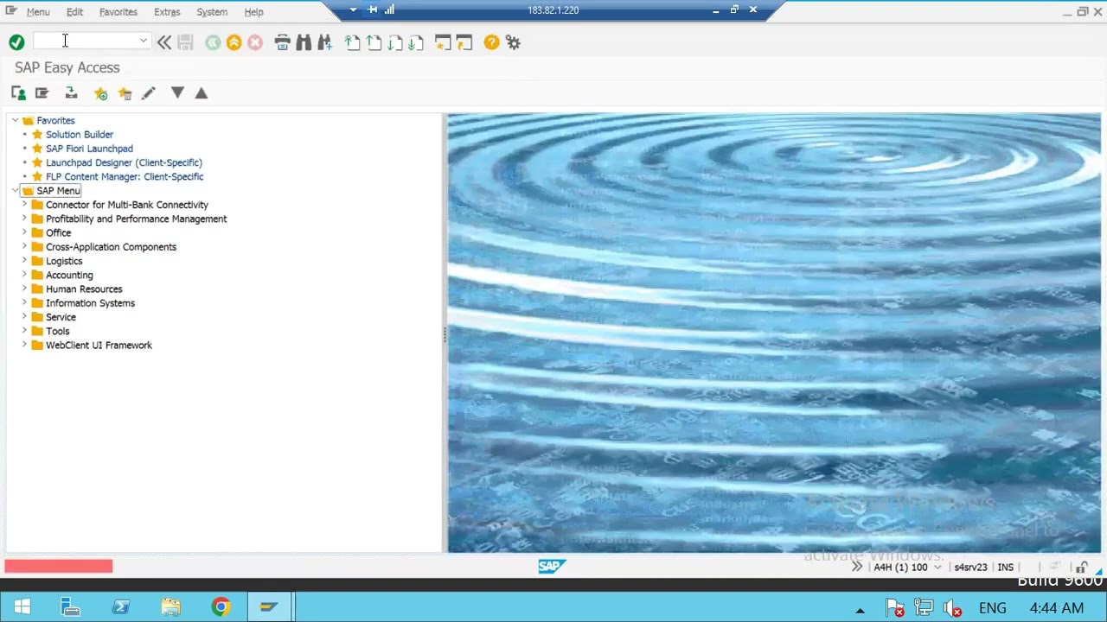
Task: Open Google Chrome from the taskbar
Action: 221,607
